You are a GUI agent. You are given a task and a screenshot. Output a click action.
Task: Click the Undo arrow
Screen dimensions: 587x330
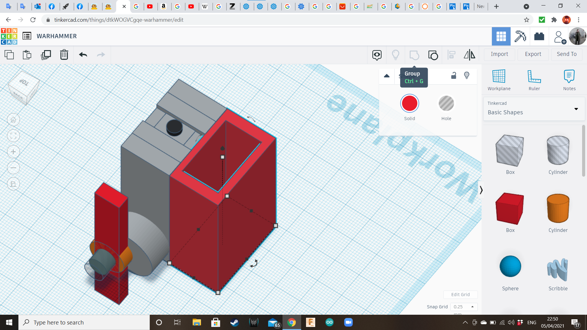(x=83, y=55)
